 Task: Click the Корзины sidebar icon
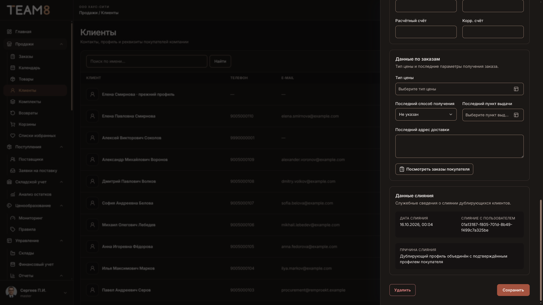point(13,124)
